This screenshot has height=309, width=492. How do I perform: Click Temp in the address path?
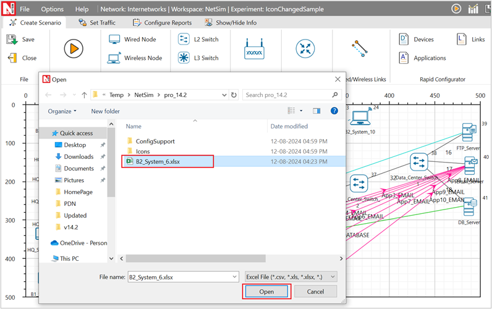click(116, 95)
